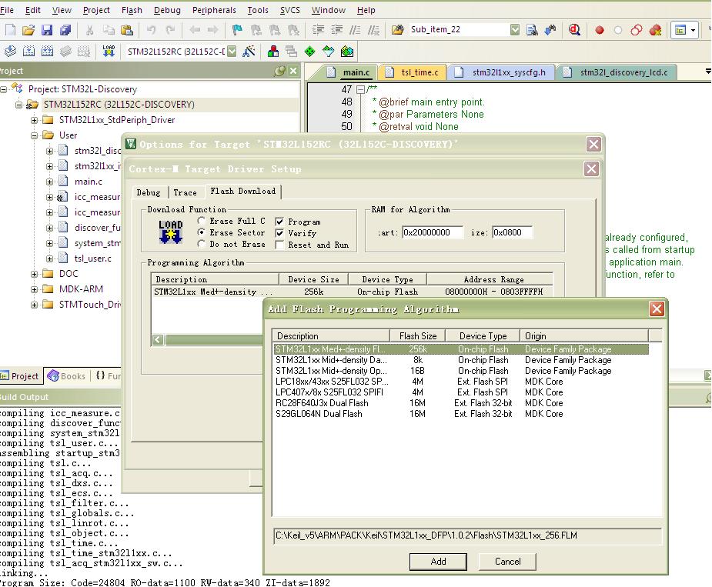Image resolution: width=712 pixels, height=587 pixels.
Task: Kill all breakpoints using the red X icon
Action: (655, 30)
